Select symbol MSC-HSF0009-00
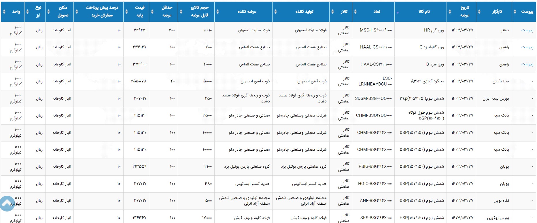Image resolution: width=537 pixels, height=223 pixels. [376, 30]
